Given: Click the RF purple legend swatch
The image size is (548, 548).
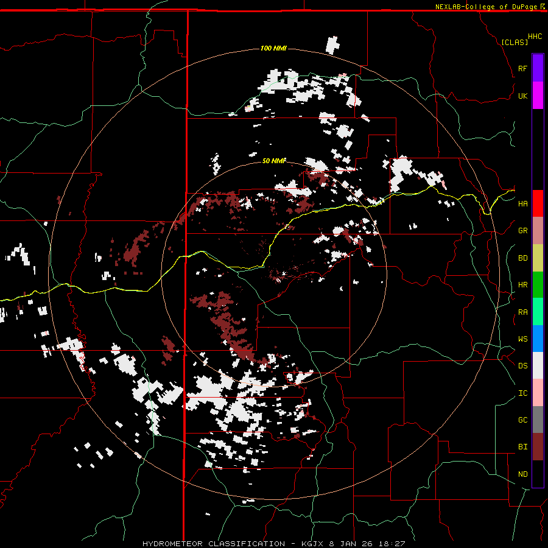Looking at the screenshot, I should 538,68.
